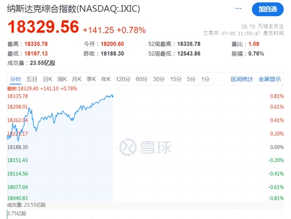The width and height of the screenshot is (291, 219).
Task: Choose the 1分 interval chart
Action: 205,79
